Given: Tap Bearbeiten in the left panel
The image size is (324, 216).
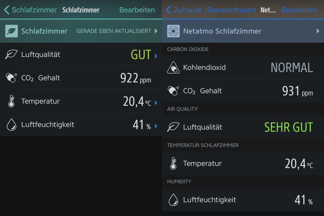Looking at the screenshot, I should click(x=137, y=10).
